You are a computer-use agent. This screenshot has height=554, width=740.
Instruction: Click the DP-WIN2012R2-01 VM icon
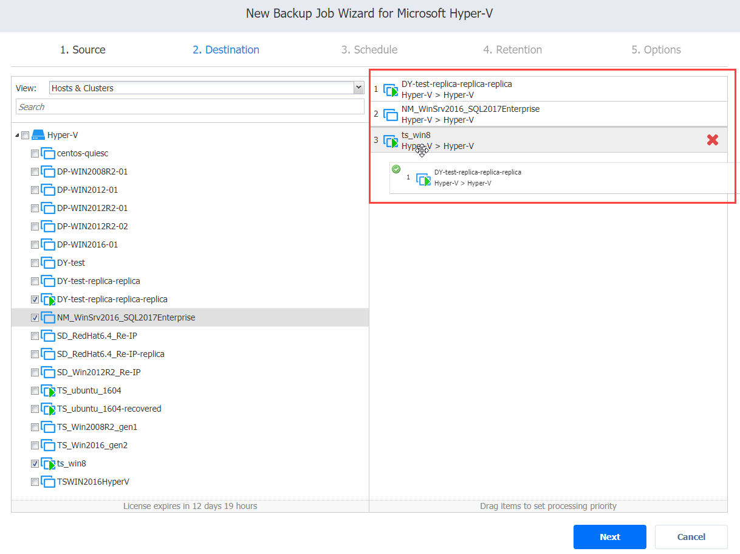[x=48, y=208]
